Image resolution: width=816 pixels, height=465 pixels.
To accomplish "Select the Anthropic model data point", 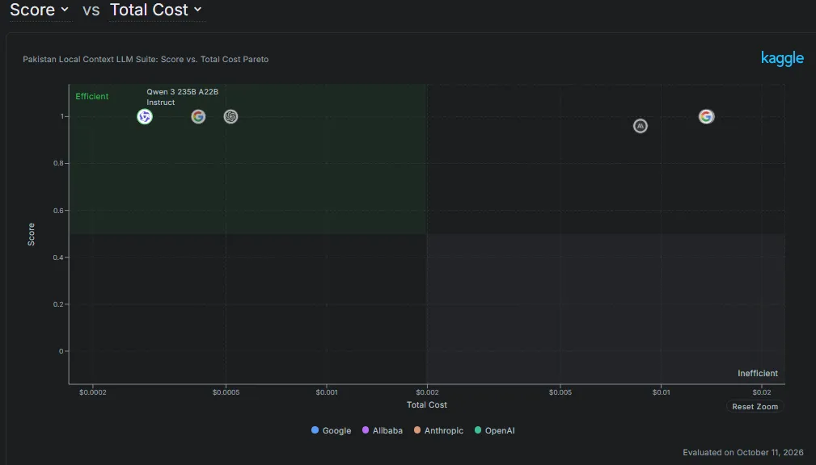I will 641,126.
